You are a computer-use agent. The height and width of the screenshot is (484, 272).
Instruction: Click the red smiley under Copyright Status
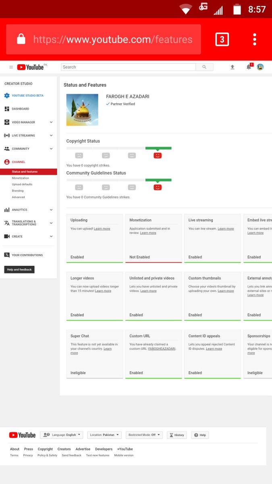(x=158, y=155)
